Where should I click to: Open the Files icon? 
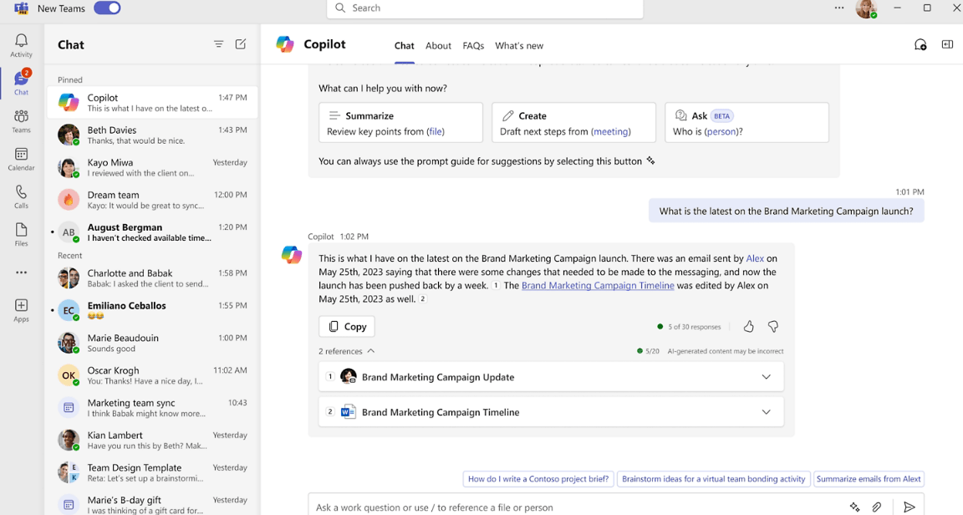point(21,234)
